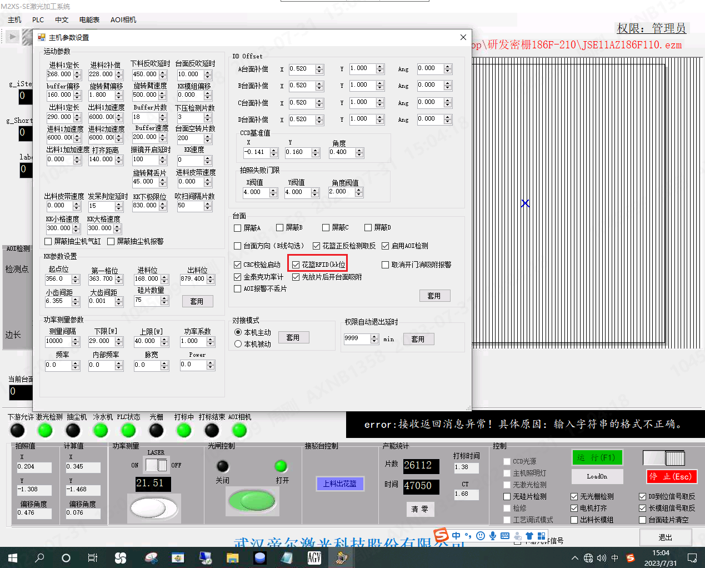Click the 光栅 indicator light
Screen dimensions: 705x568
[156, 430]
